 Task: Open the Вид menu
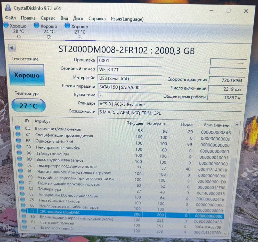[64, 18]
